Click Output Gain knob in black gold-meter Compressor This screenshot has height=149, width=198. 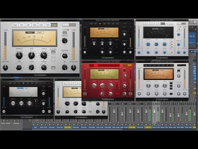(130, 52)
